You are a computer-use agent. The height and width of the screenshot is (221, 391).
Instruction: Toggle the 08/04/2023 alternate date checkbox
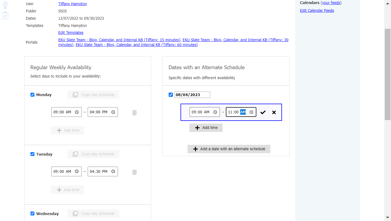coord(171,95)
